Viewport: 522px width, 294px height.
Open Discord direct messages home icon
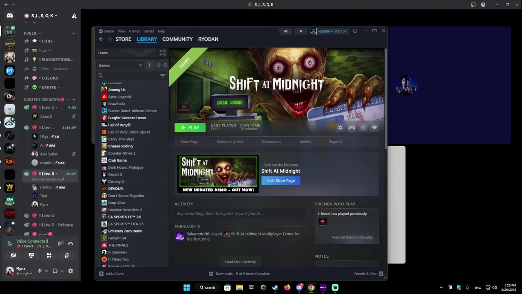coord(10,16)
